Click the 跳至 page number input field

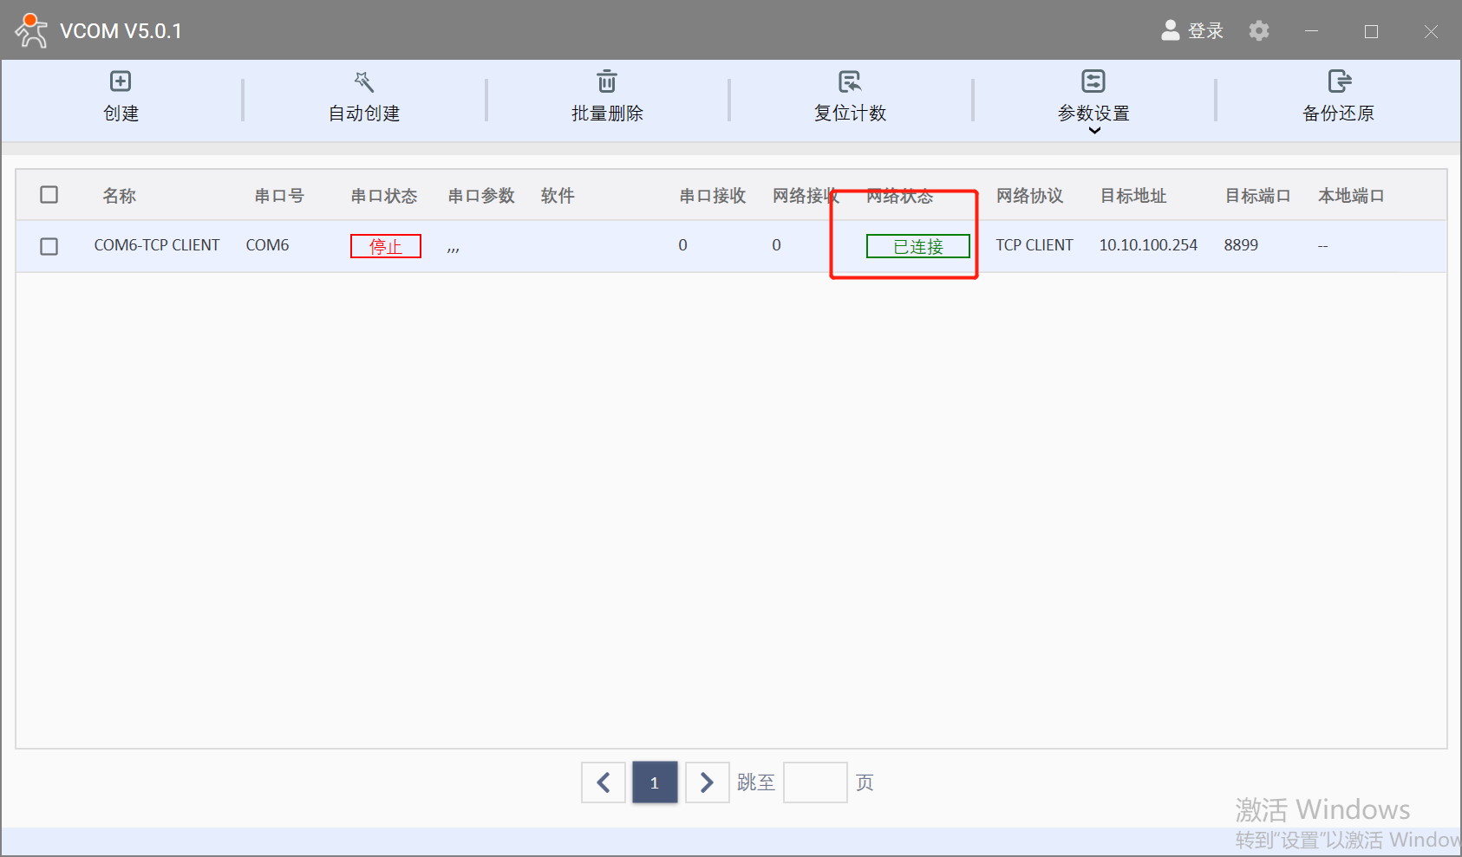click(x=815, y=782)
